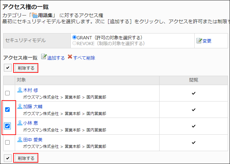The width and height of the screenshot is (230, 164).
Task: Click the user icon beside 田中 愛美
Action: coord(20,140)
